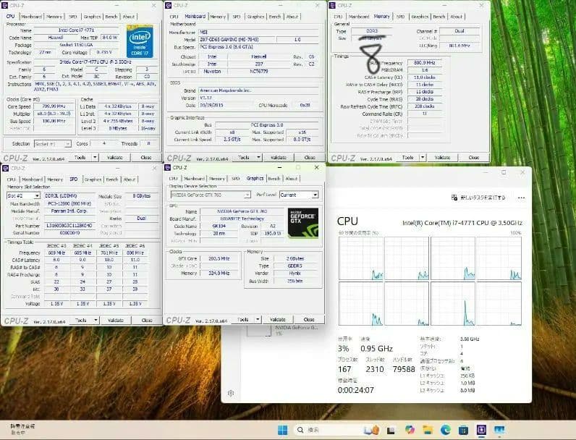Click the run new task icon in Task Manager
The height and width of the screenshot is (440, 576).
(x=454, y=198)
